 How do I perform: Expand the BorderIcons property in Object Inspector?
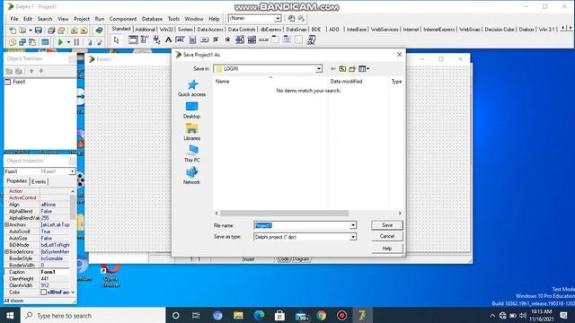point(6,251)
